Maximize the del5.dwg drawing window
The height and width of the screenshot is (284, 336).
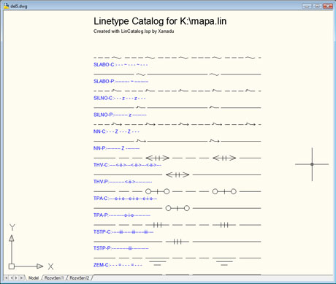coord(317,6)
